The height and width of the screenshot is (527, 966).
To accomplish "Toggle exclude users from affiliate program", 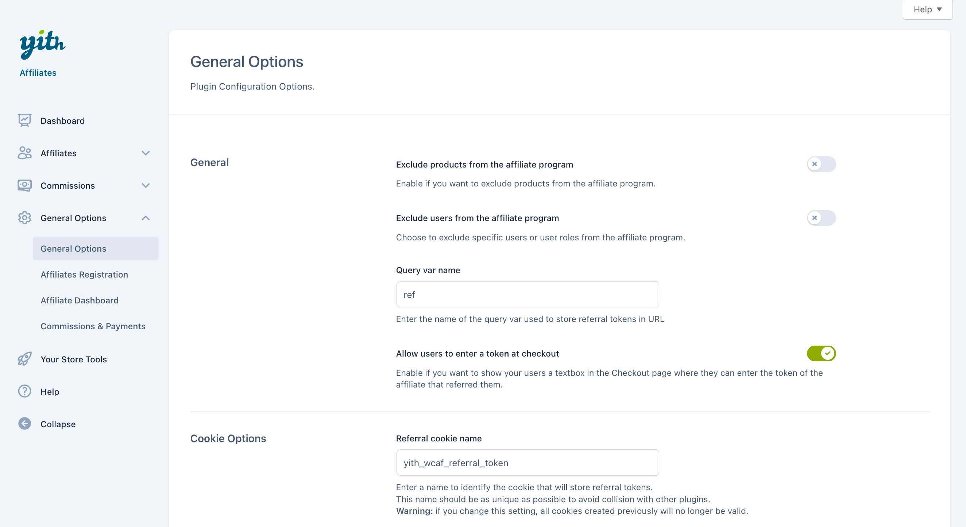I will (821, 218).
